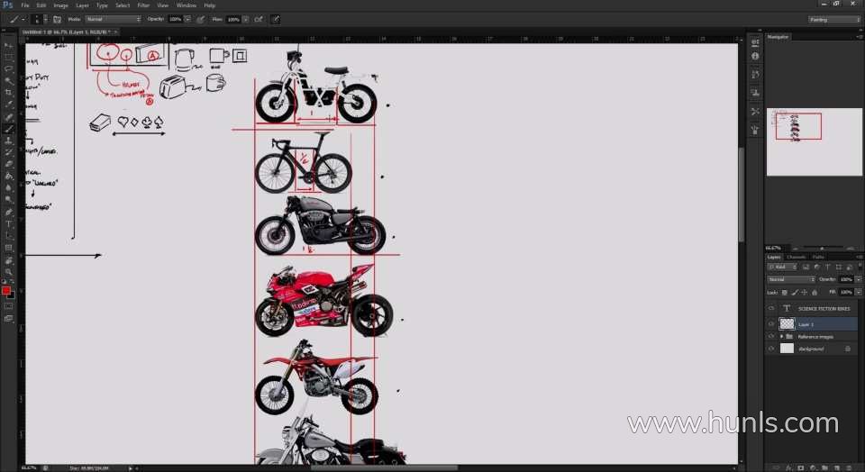865x472 pixels.
Task: Open the Filter menu
Action: [x=143, y=5]
